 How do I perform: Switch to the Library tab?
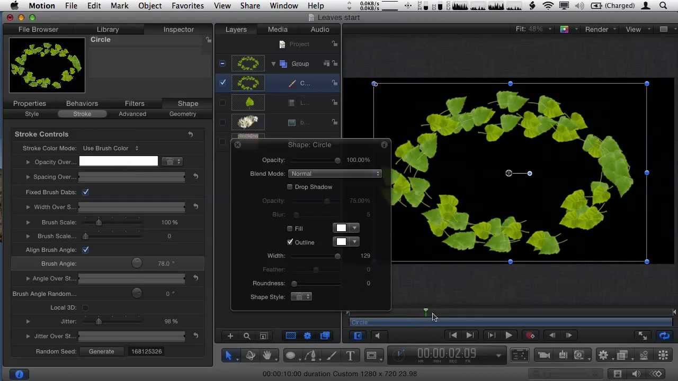pos(108,29)
